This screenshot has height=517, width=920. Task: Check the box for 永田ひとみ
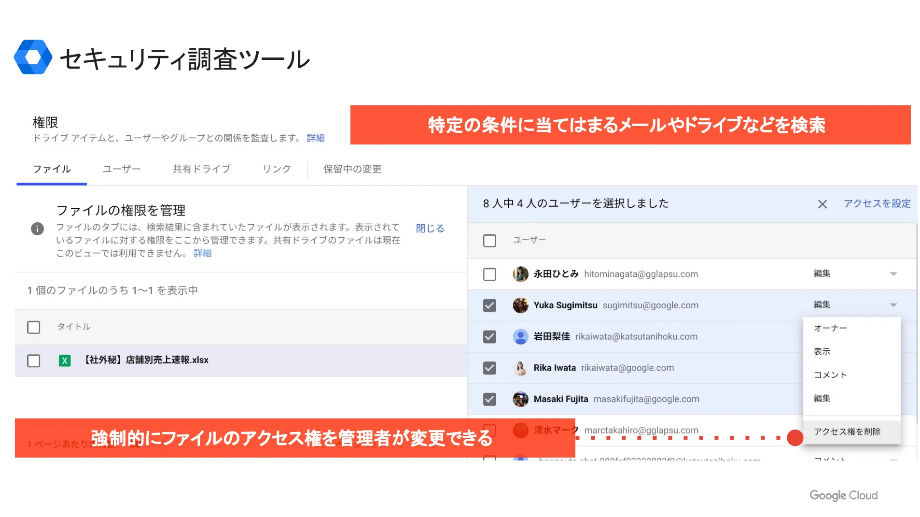pyautogui.click(x=489, y=274)
